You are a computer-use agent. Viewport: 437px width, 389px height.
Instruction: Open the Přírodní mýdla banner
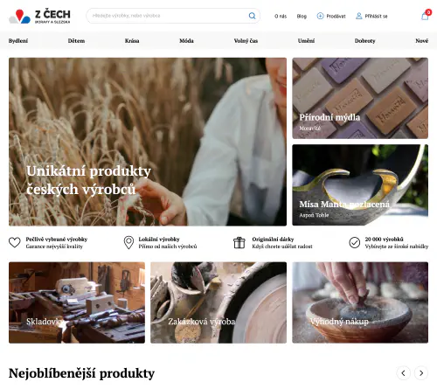[360, 98]
